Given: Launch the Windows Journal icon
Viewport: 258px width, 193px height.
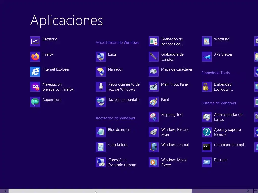Looking at the screenshot, I should 154,147.
